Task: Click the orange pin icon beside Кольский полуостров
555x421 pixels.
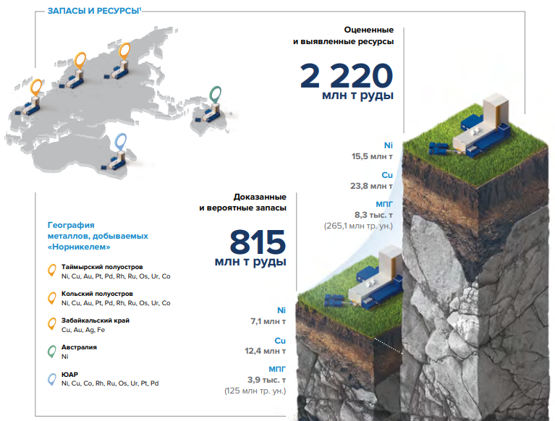Action: (x=52, y=298)
